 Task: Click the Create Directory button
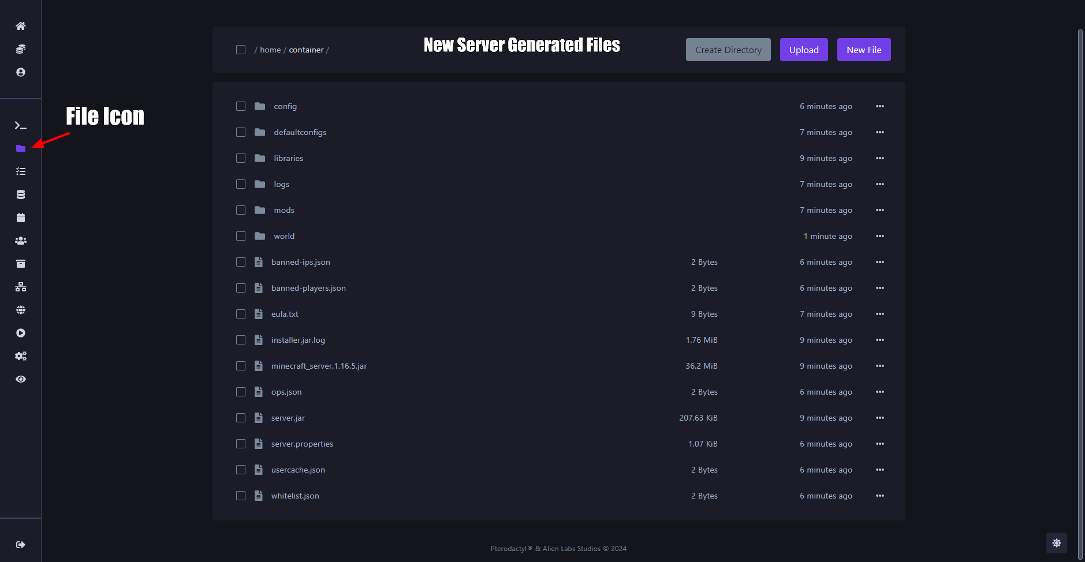(728, 50)
